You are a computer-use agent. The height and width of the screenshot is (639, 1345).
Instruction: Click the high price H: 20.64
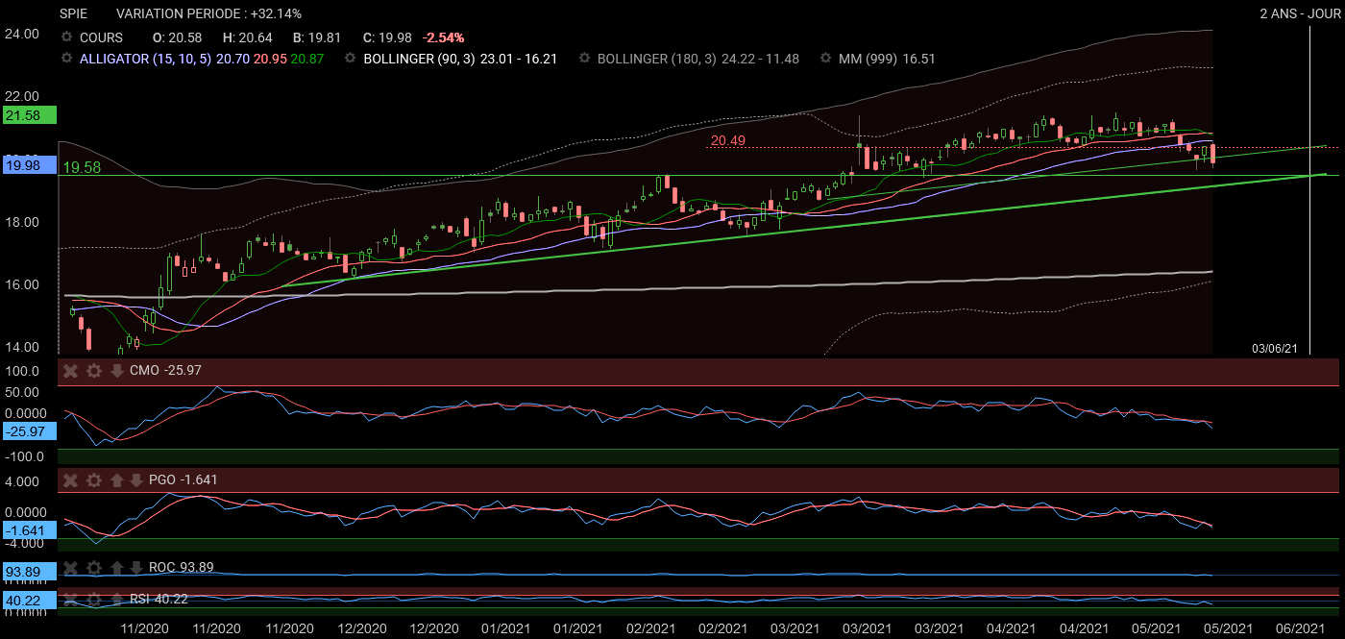(248, 37)
